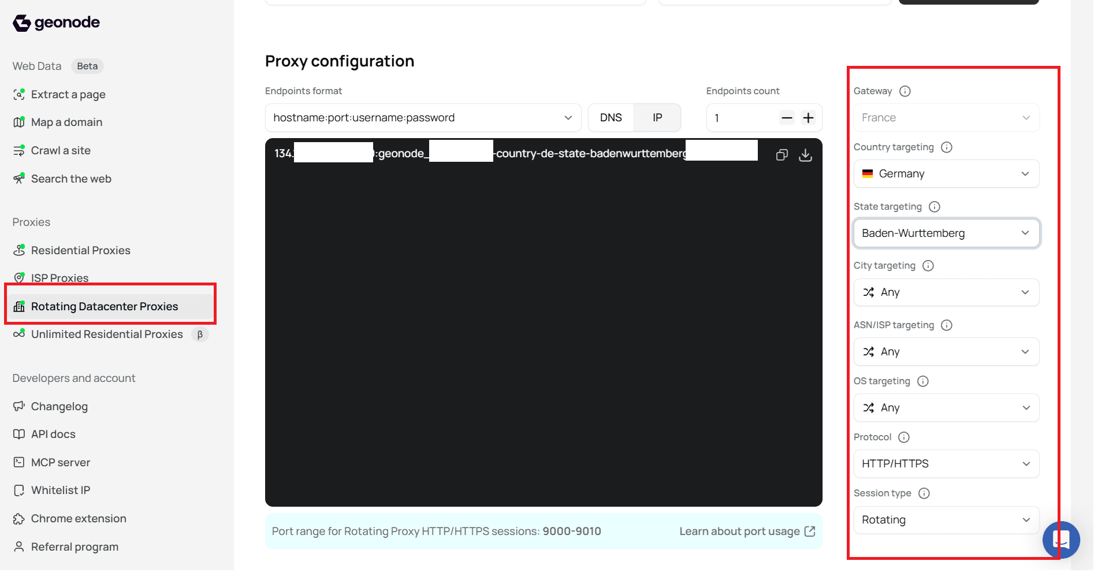1109x572 pixels.
Task: Open the Endpoints format dropdown
Action: [423, 118]
